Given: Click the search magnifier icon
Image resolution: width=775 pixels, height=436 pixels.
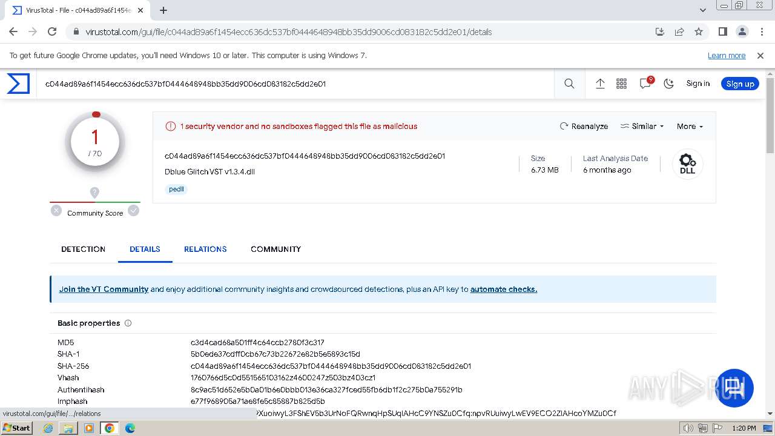Looking at the screenshot, I should pyautogui.click(x=569, y=84).
